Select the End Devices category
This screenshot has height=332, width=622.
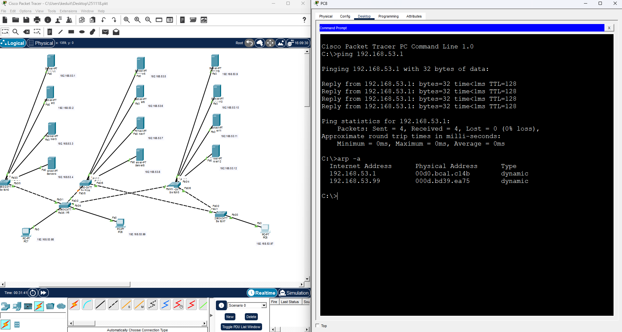pyautogui.click(x=17, y=306)
